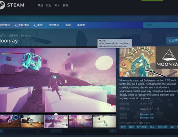Click the AICoin tooltip URL text
Image resolution: width=178 pixels, height=137 pixels.
[x=114, y=45]
